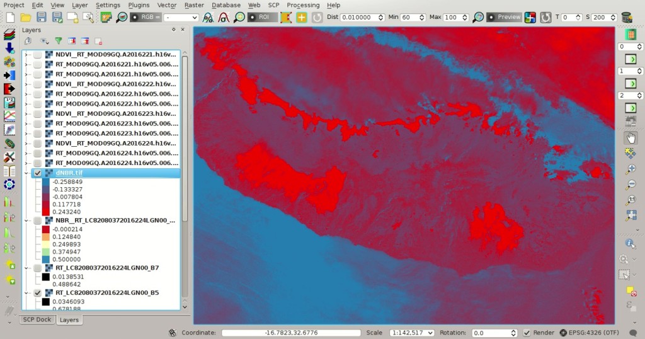Click the ROI toggle button

click(262, 17)
